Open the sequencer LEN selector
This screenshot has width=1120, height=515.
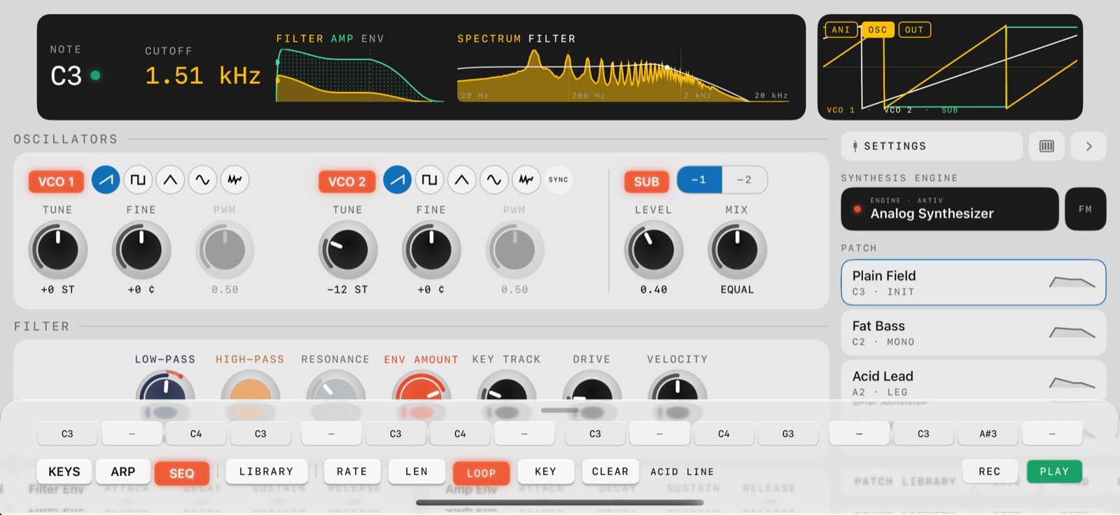point(416,472)
